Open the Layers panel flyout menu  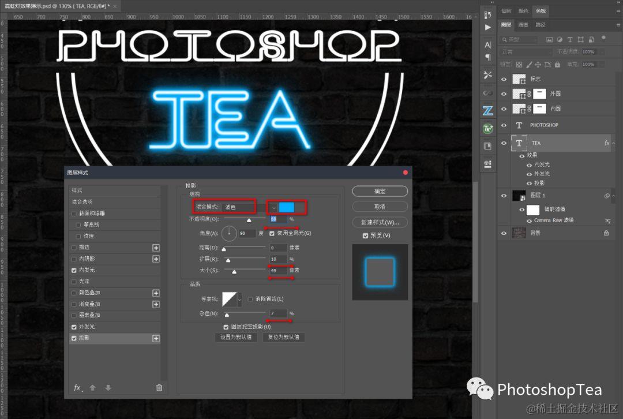tap(618, 25)
